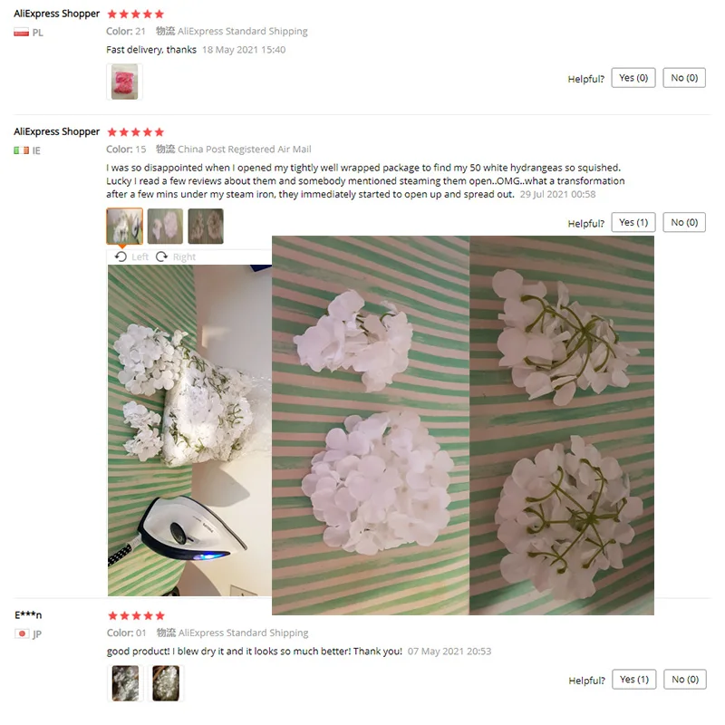The image size is (725, 725).
Task: Rotate the review image right
Action: [176, 256]
